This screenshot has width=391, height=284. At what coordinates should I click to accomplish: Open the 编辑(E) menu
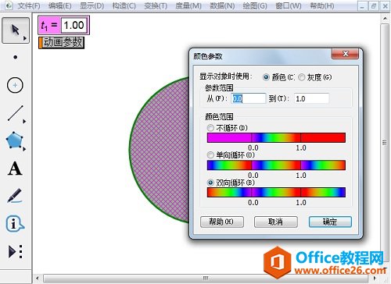(x=60, y=5)
